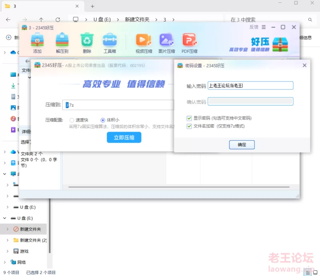
Task: Launch the 视频压缩 video compression tool
Action: pos(144,43)
